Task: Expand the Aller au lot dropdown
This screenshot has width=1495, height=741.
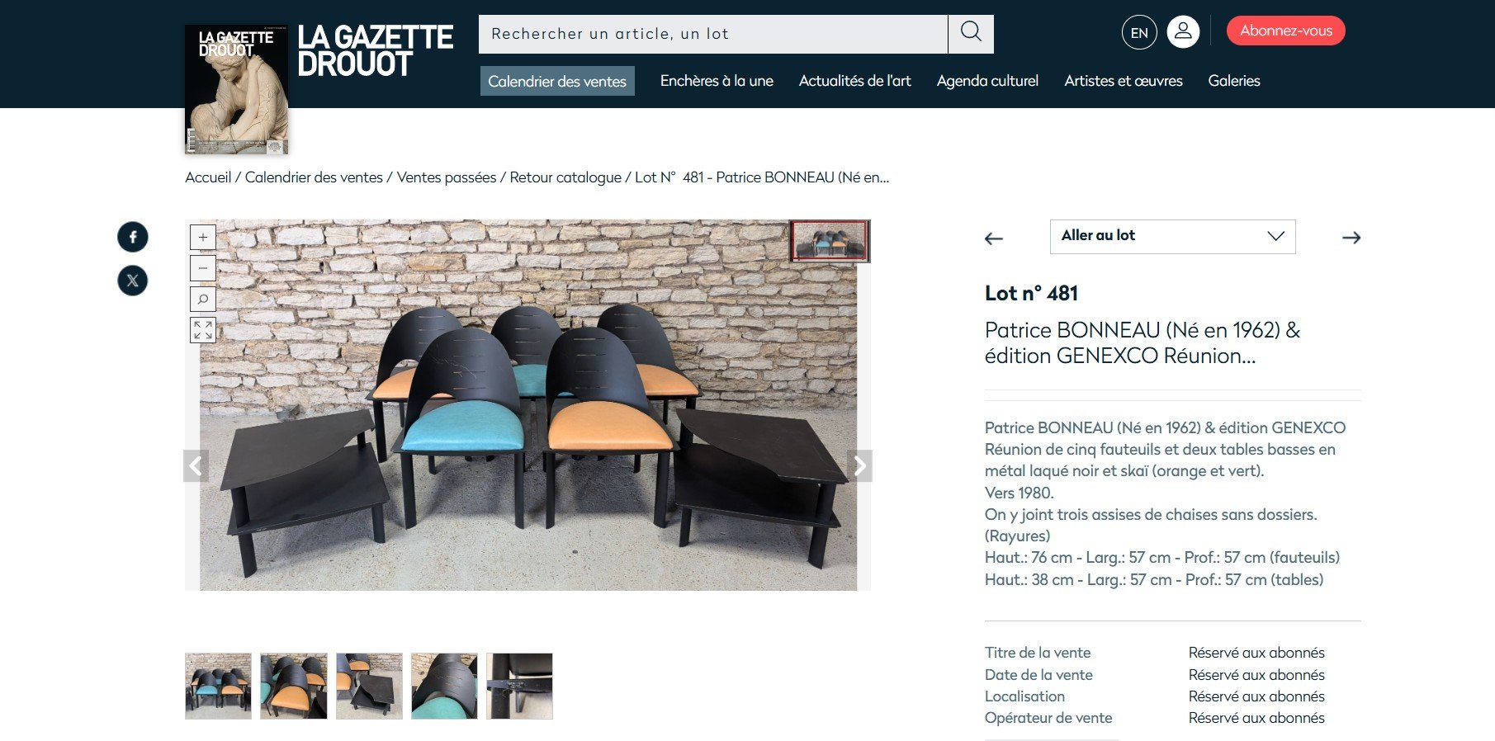Action: pyautogui.click(x=1172, y=237)
